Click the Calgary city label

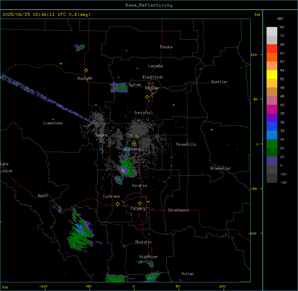[138, 208]
